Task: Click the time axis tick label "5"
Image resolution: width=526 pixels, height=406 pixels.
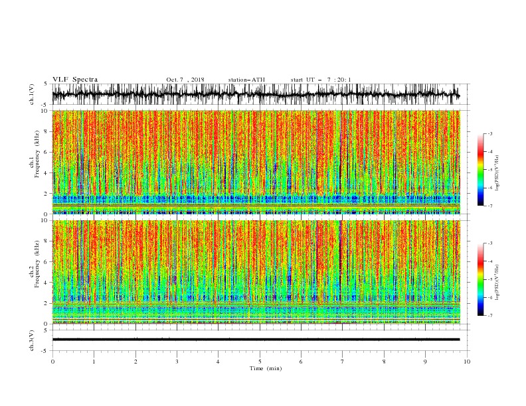Action: pos(260,362)
